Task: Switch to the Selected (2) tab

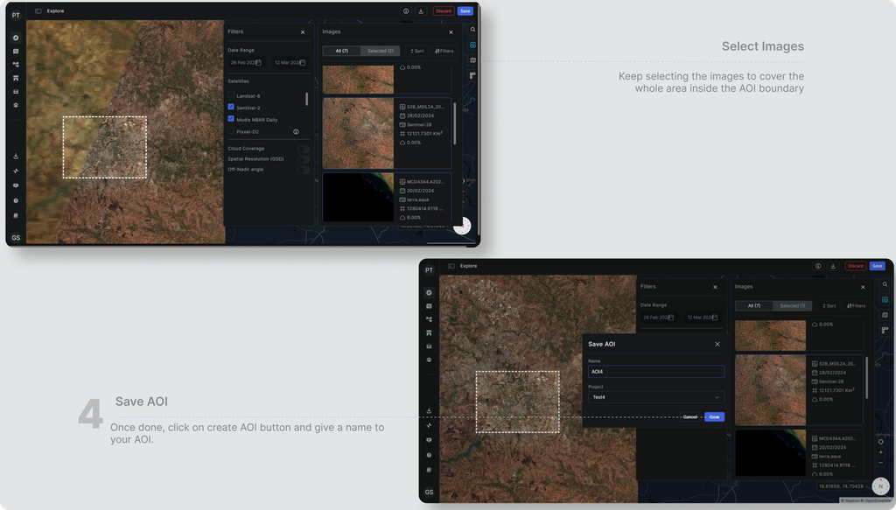Action: click(x=380, y=51)
